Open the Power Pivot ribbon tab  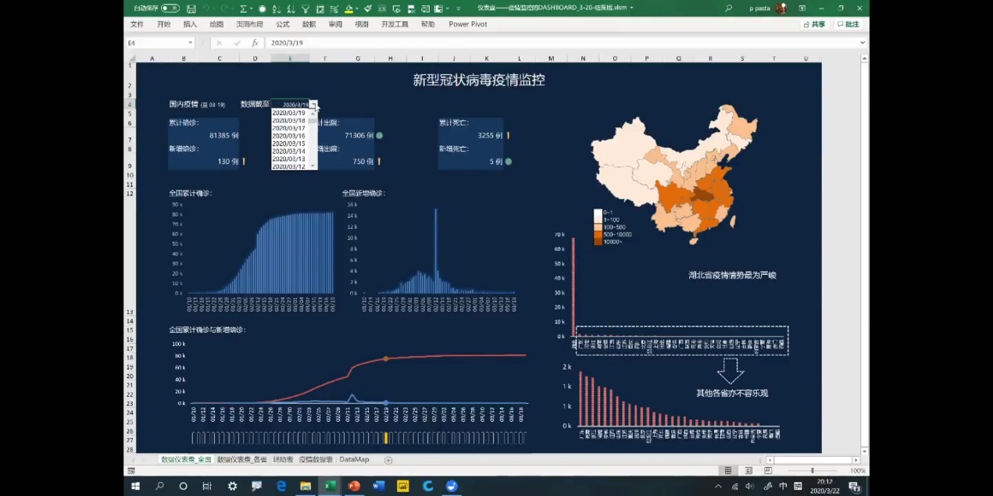pyautogui.click(x=467, y=24)
